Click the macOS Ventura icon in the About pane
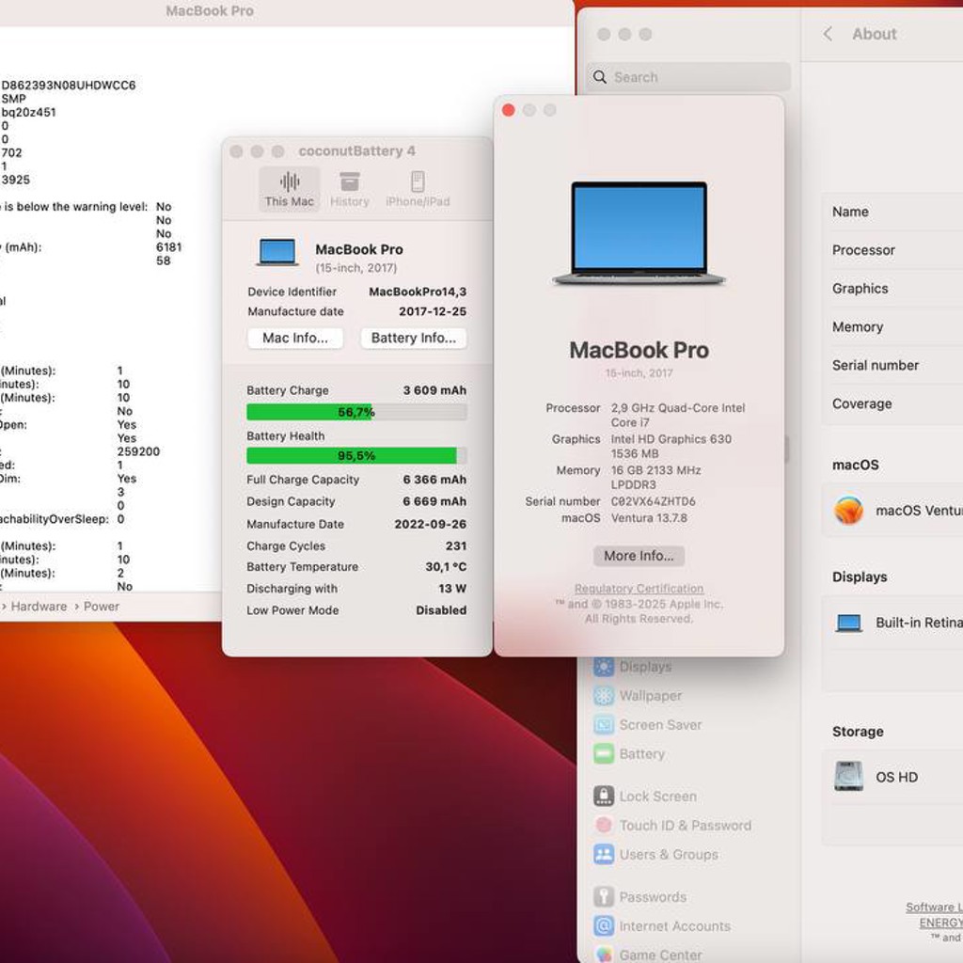The width and height of the screenshot is (963, 963). pyautogui.click(x=849, y=511)
